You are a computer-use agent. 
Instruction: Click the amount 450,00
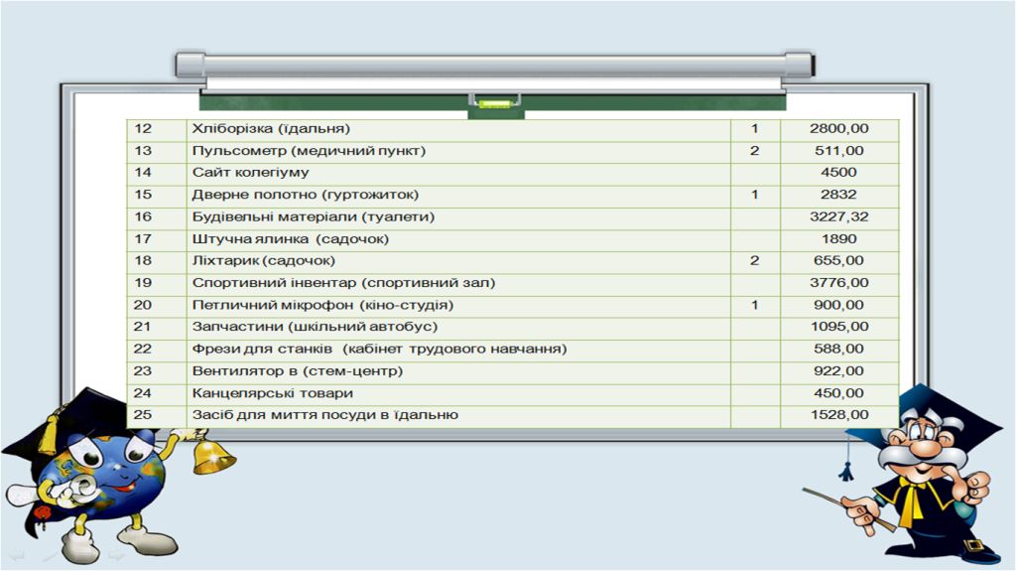click(x=839, y=393)
